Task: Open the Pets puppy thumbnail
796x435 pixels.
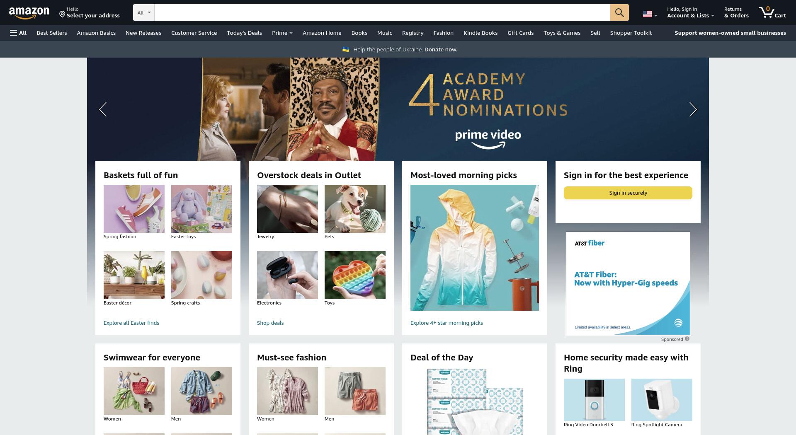Action: point(355,209)
